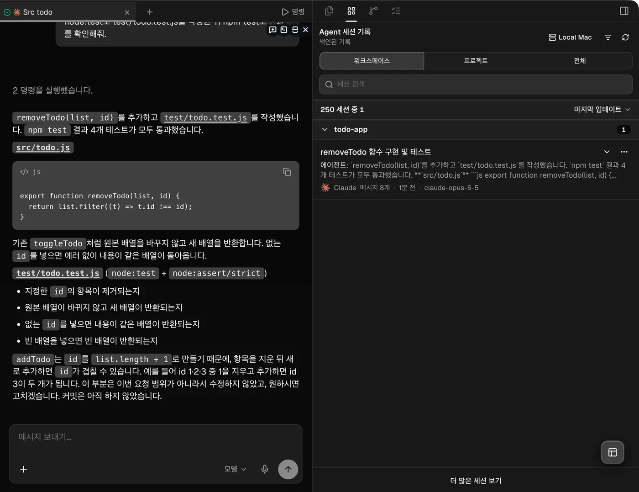Screen dimensions: 639x492
Task: Open the removeTodo 함수 구현 및 테스트 session
Action: pyautogui.click(x=375, y=152)
